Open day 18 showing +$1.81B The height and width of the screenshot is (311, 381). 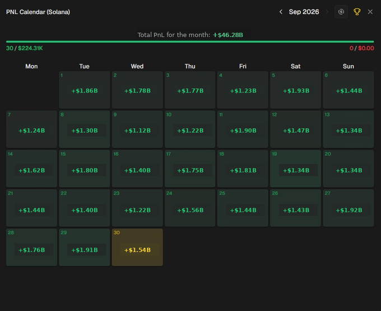[243, 169]
